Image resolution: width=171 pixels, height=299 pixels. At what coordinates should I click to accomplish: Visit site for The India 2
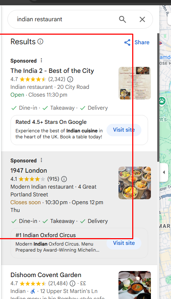124,130
